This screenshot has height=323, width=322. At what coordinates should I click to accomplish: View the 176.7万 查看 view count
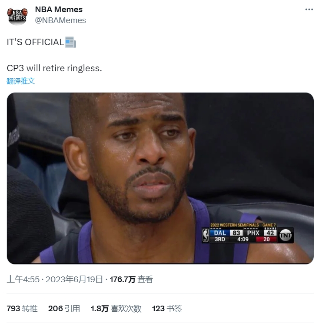[x=131, y=280]
